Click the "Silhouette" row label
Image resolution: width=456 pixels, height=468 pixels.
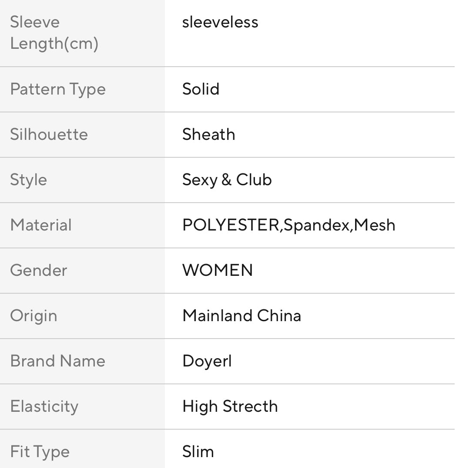point(49,135)
